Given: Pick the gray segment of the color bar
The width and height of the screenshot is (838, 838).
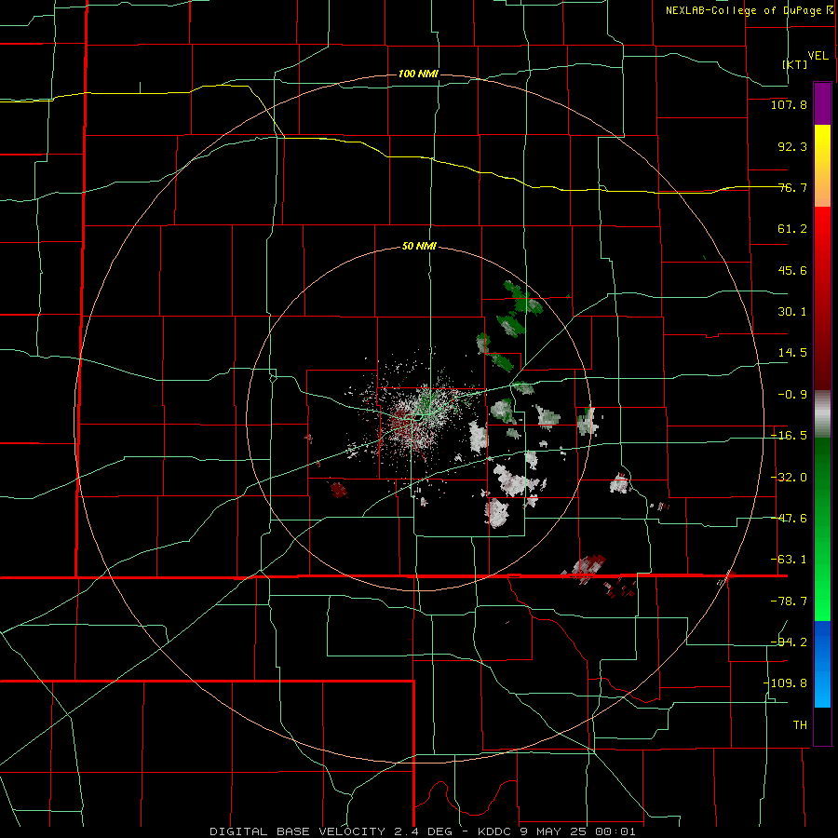Looking at the screenshot, I should 822,414.
